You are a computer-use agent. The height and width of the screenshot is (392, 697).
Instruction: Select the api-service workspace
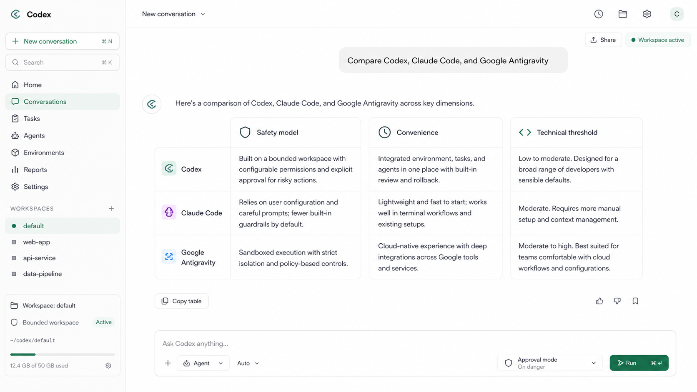click(63, 258)
